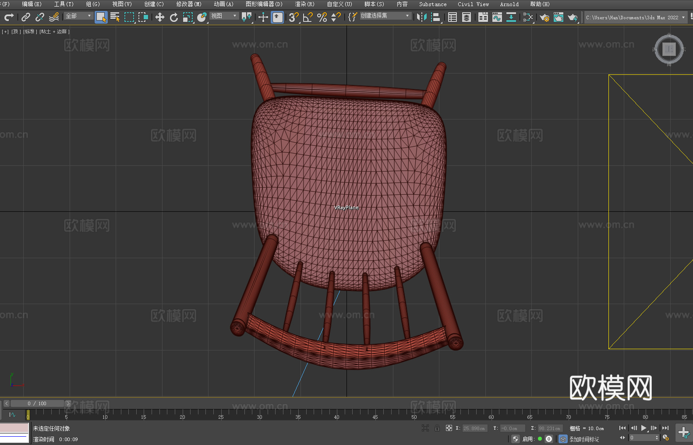
Task: Play the animation
Action: coord(644,428)
